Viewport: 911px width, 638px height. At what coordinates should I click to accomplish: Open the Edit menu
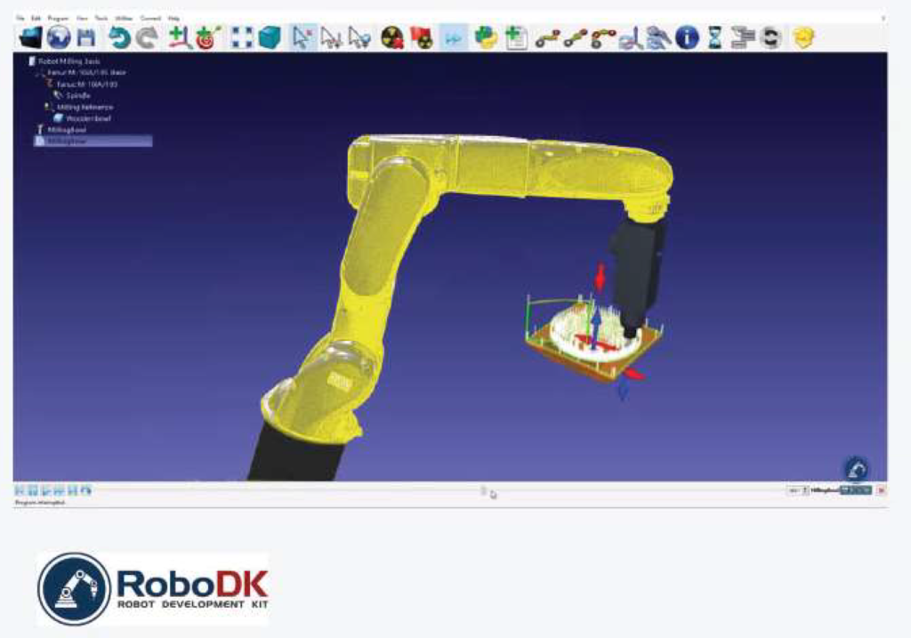[36, 19]
